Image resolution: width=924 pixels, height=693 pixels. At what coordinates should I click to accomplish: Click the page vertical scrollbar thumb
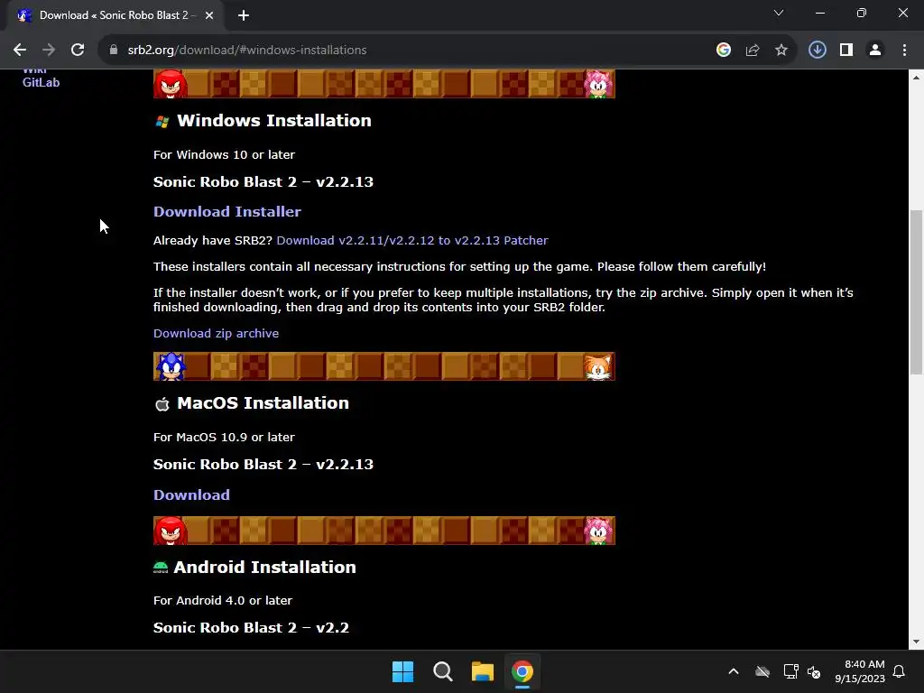point(916,291)
